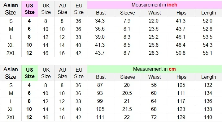Click the bold US size 10 in the cm table

(x=29, y=109)
